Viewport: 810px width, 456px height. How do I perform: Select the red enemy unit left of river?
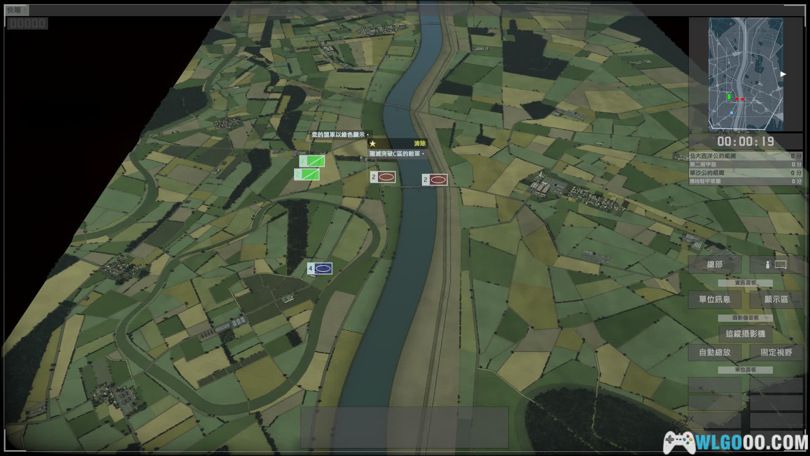point(383,177)
